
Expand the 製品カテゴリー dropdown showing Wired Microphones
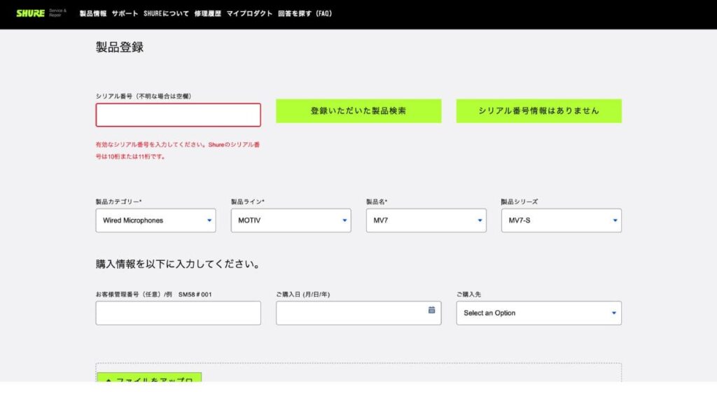(x=155, y=220)
